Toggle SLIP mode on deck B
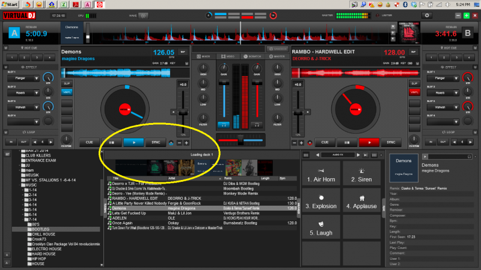This screenshot has width=481, height=270. tap(414, 83)
